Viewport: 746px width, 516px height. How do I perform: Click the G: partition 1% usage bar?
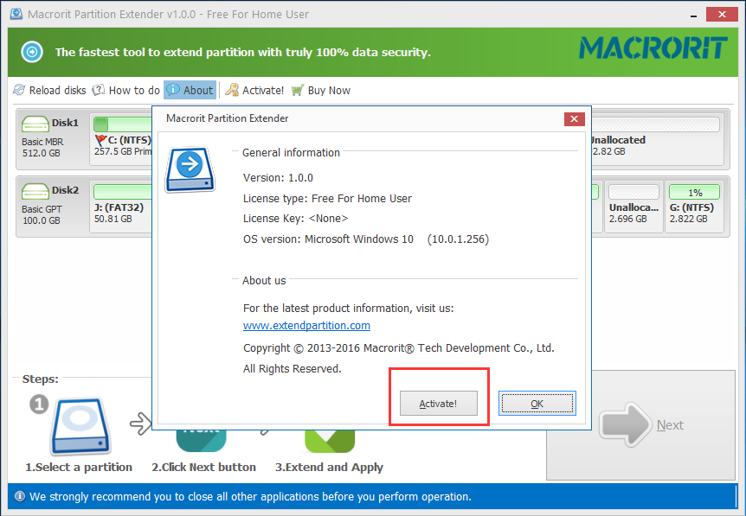[694, 192]
